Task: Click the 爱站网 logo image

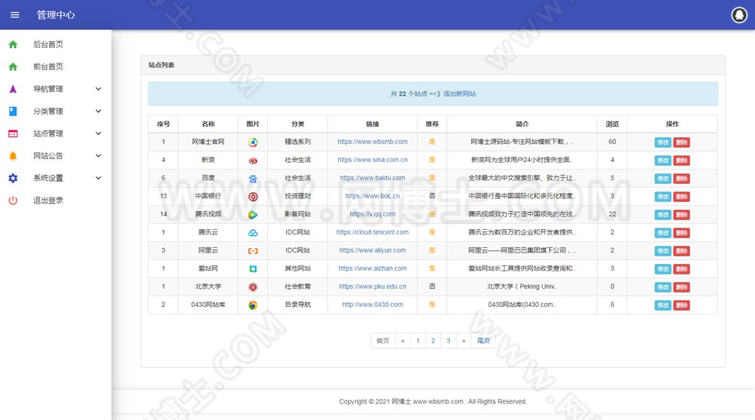Action: [x=253, y=269]
